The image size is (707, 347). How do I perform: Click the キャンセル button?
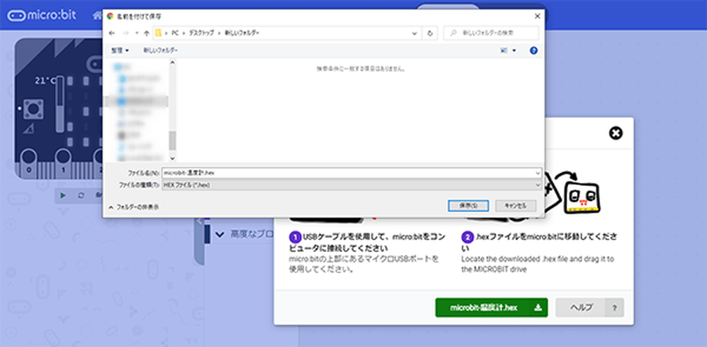click(516, 206)
